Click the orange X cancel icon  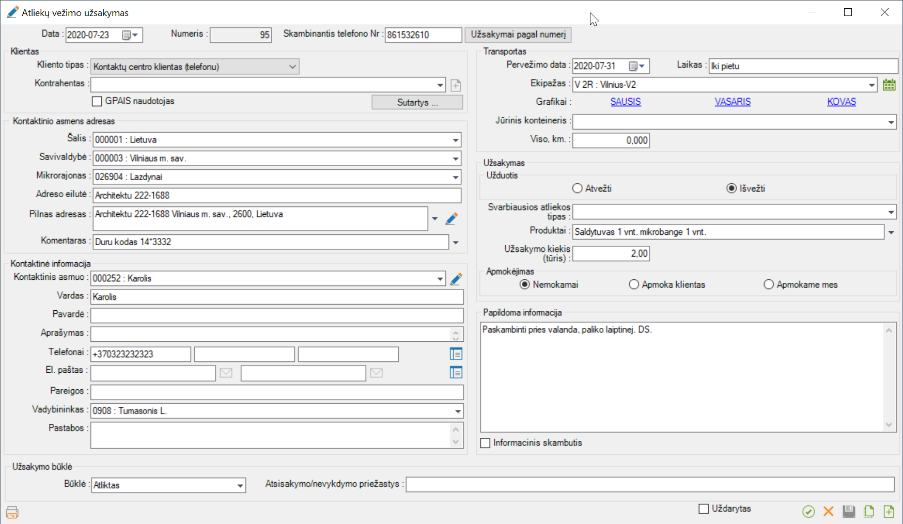point(829,511)
